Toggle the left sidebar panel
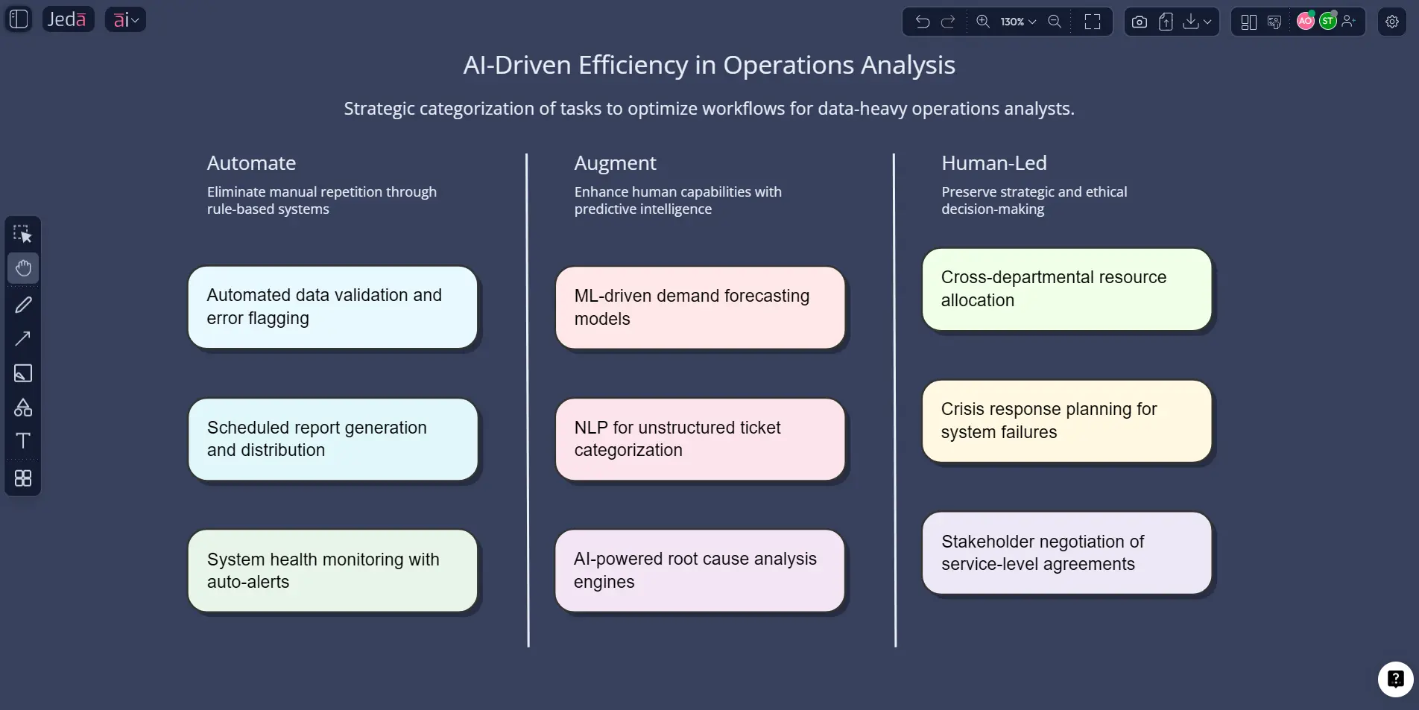The image size is (1419, 710). [19, 19]
